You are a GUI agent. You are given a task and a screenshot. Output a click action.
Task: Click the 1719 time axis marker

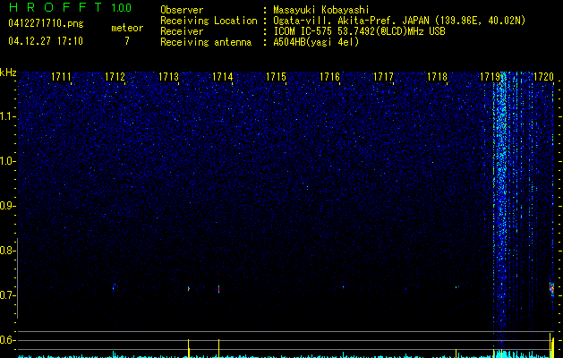point(490,77)
